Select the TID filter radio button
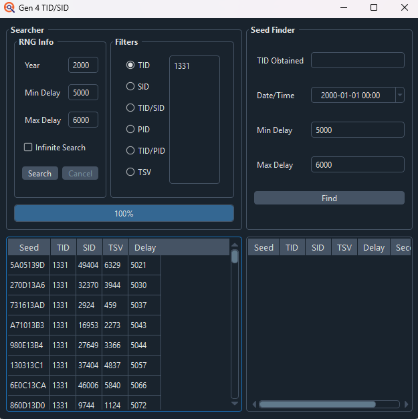Image resolution: width=418 pixels, height=419 pixels. (130, 65)
